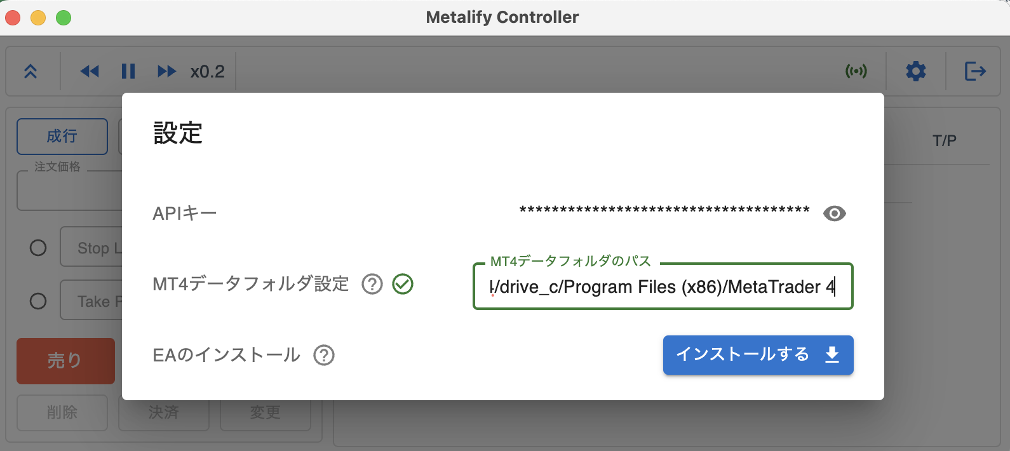Click the logout icon
Image resolution: width=1010 pixels, height=451 pixels.
point(974,71)
